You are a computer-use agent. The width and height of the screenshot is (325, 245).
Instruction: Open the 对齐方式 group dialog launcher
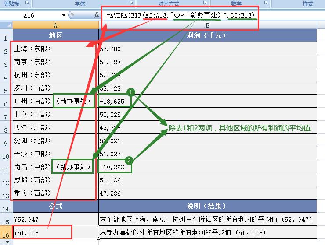205,3
